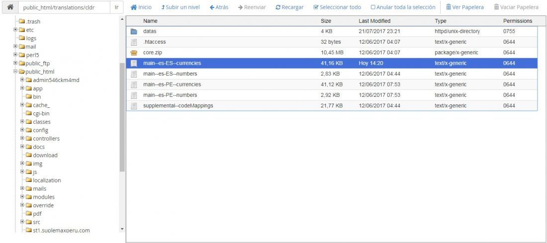Reload the listing with Recargar
Screen dimensions: 547x243
[x=289, y=7]
